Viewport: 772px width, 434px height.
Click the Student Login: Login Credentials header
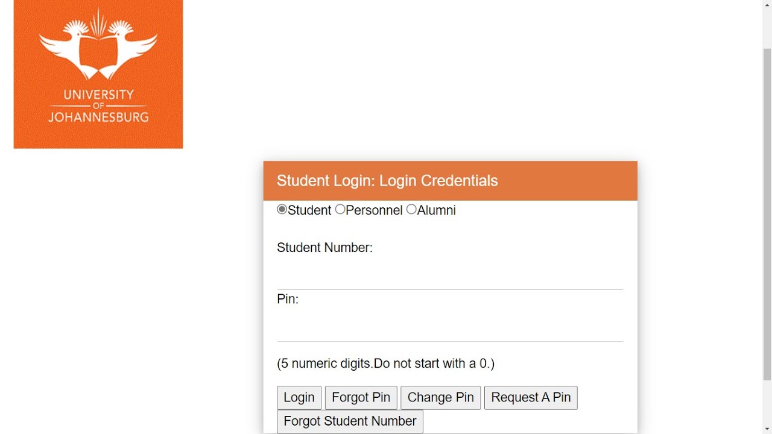tap(387, 181)
